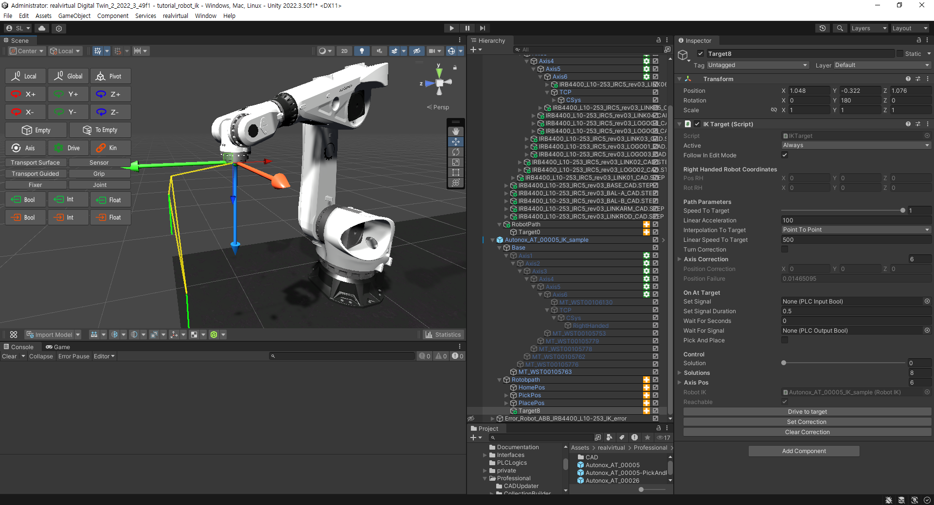Open the global search magnifier icon

point(840,28)
